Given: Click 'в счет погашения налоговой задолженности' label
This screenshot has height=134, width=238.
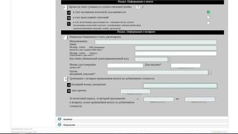Looking at the screenshot, I should 99,12.
